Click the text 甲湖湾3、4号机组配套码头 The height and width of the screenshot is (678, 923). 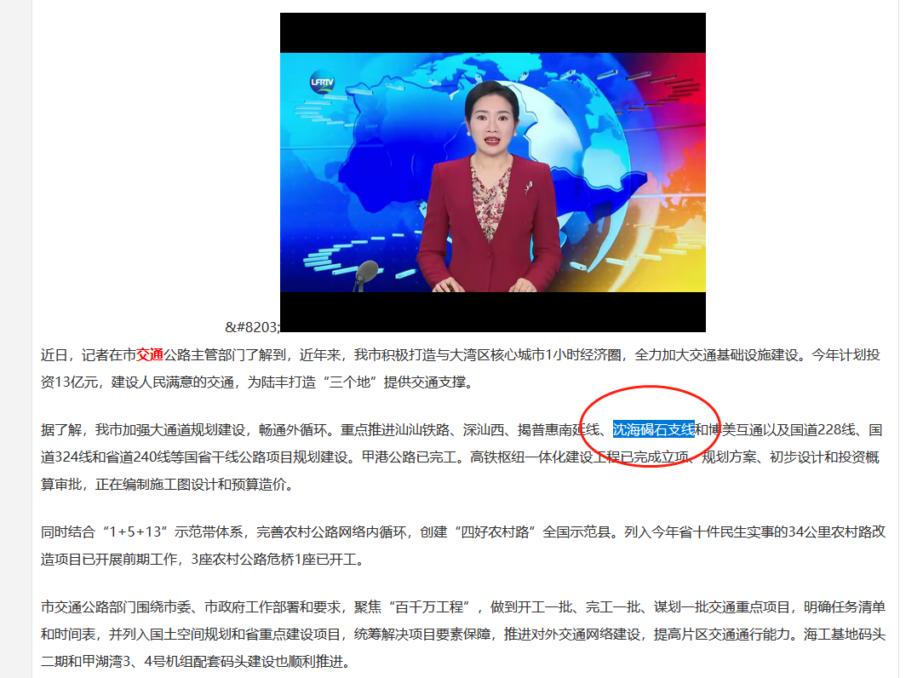tap(164, 662)
